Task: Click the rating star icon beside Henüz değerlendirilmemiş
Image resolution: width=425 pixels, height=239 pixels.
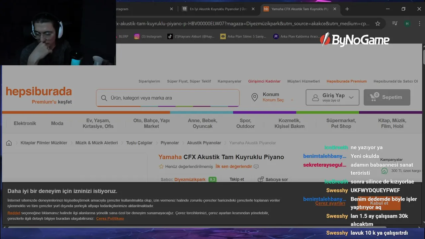Action: click(161, 167)
